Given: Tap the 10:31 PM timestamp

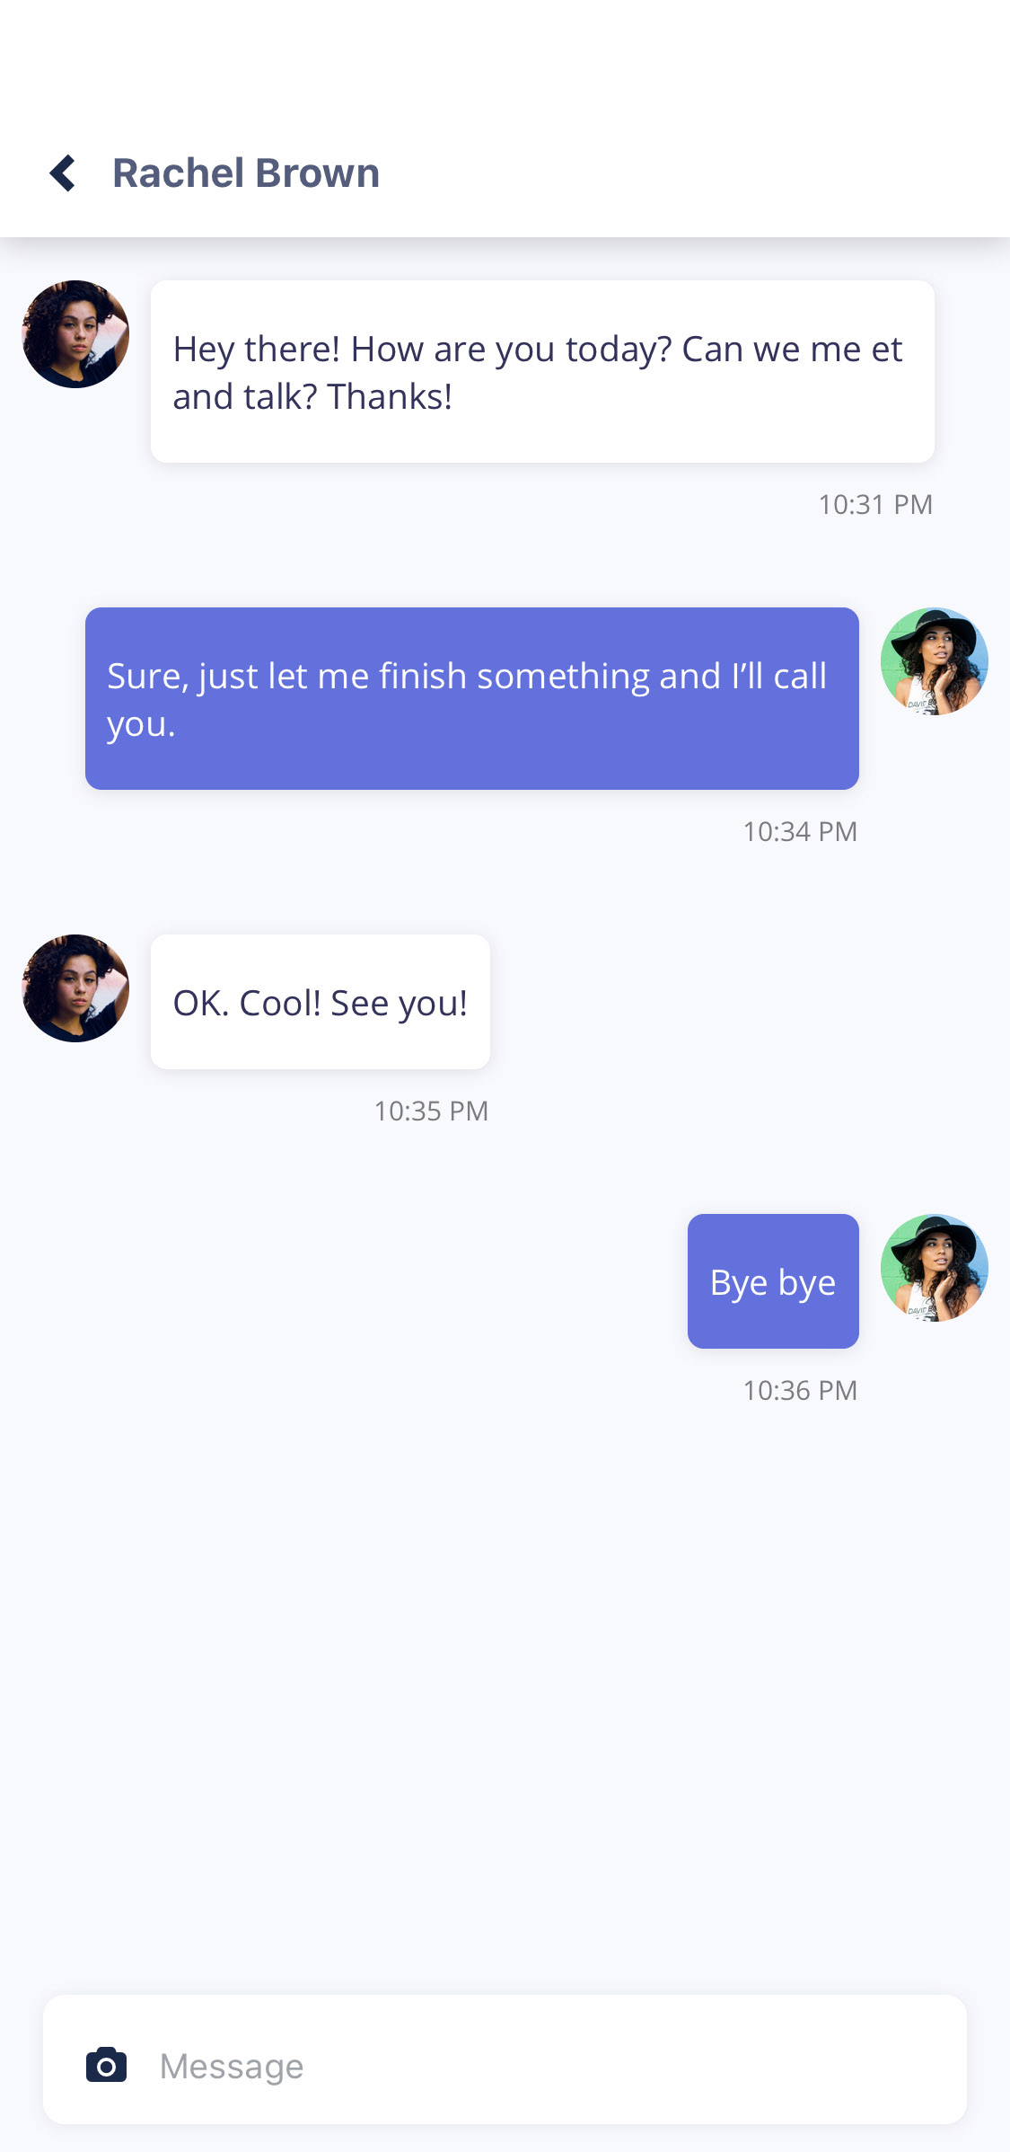Looking at the screenshot, I should 875,504.
